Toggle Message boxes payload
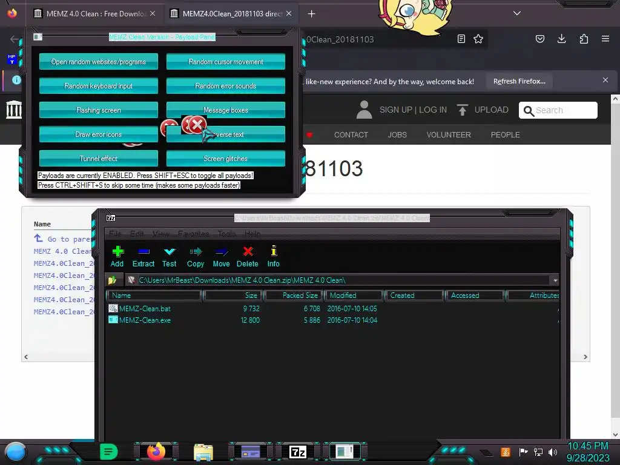This screenshot has height=465, width=620. point(226,110)
